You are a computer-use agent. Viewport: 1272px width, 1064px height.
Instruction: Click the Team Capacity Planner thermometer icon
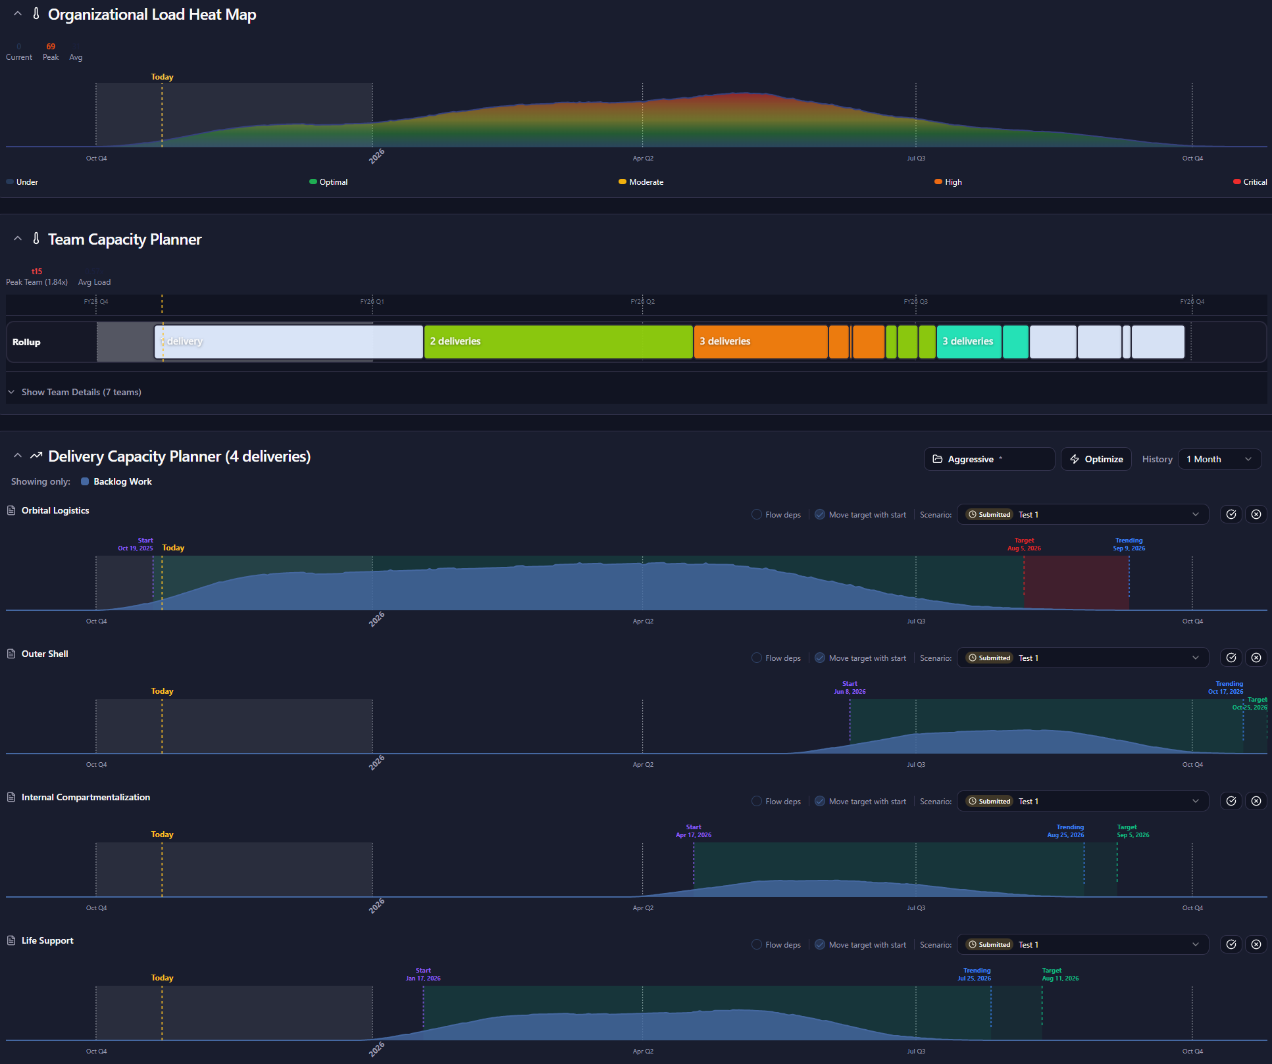[36, 239]
